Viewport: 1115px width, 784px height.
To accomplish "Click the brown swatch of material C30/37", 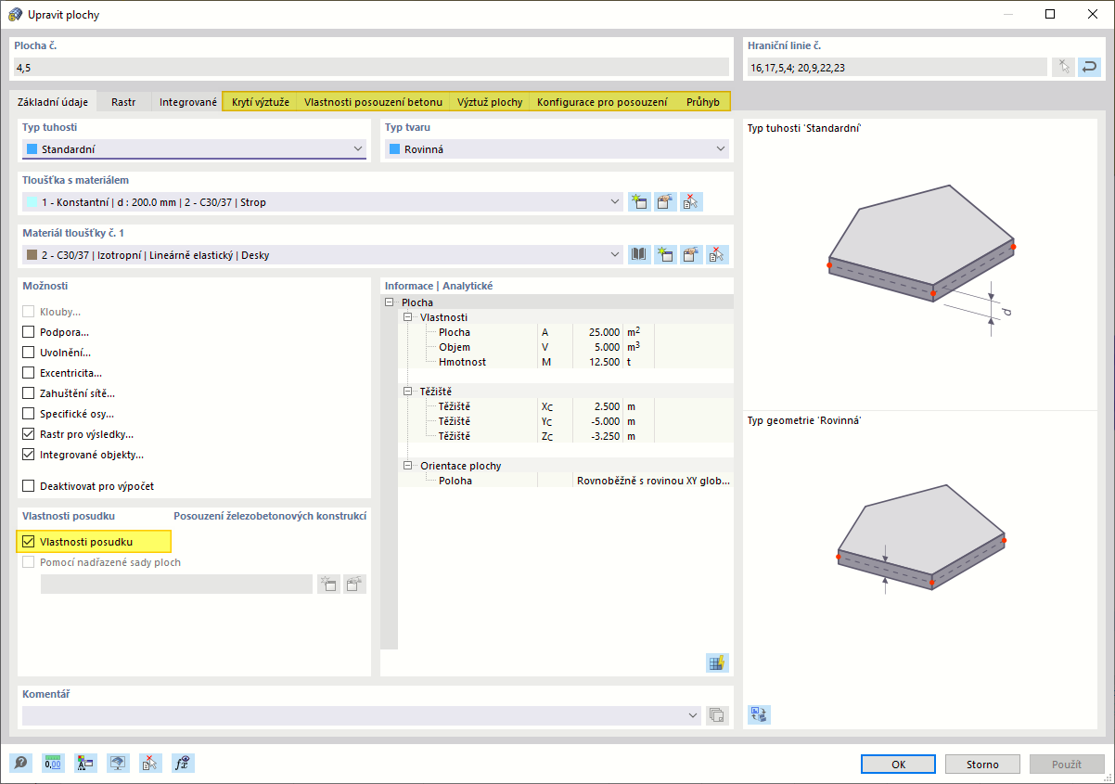I will tap(32, 254).
